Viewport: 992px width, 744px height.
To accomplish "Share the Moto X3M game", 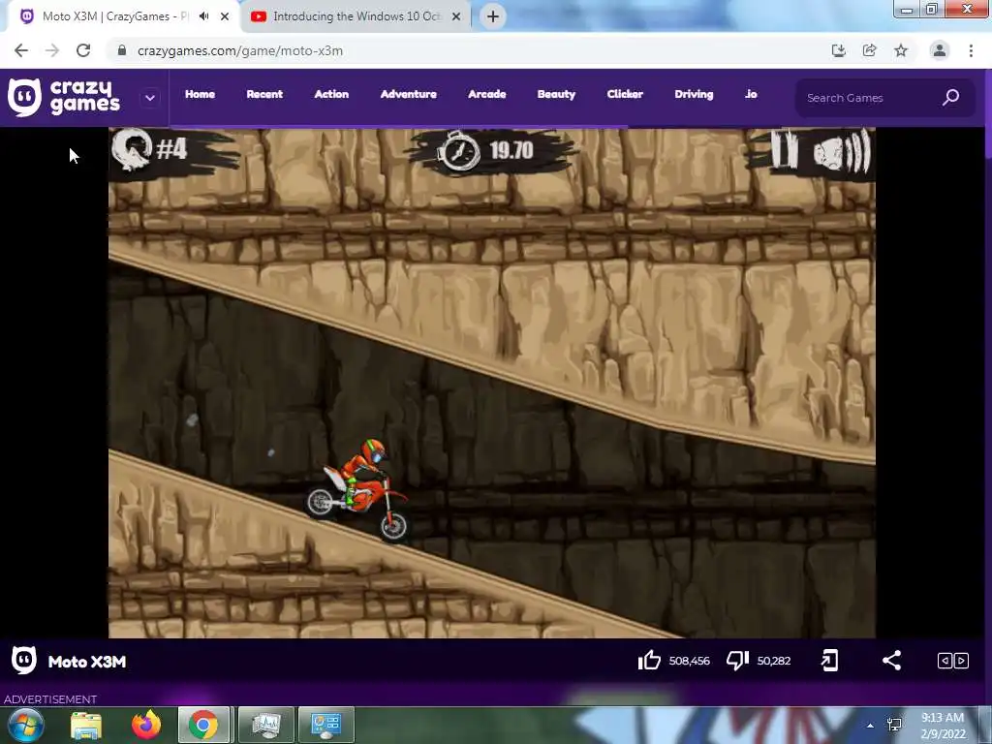I will 891,661.
